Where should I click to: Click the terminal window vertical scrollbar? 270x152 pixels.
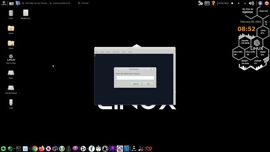[x=174, y=79]
